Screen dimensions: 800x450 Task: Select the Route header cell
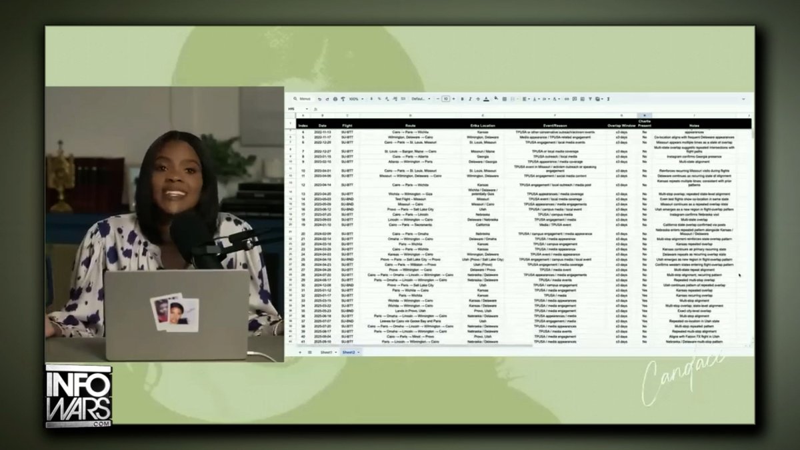411,125
